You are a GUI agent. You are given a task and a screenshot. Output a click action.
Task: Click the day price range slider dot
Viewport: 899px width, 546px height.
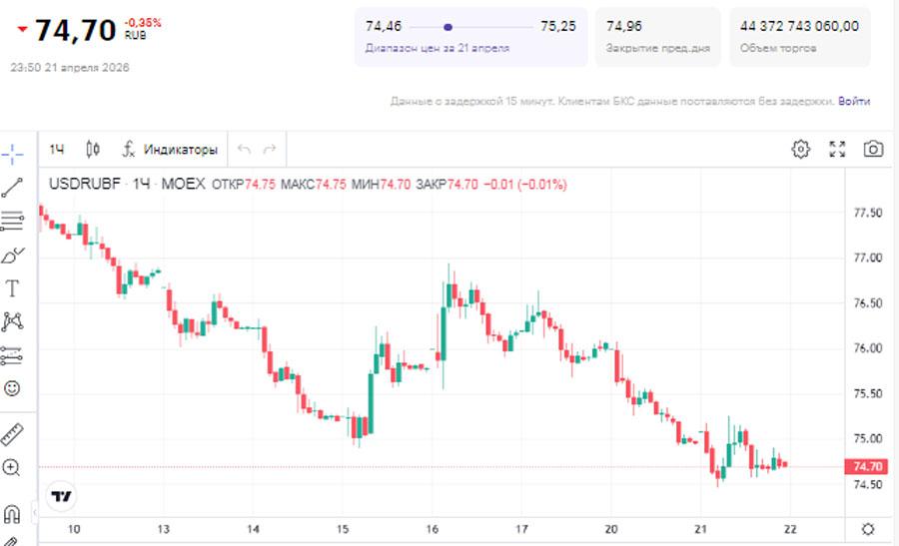448,27
